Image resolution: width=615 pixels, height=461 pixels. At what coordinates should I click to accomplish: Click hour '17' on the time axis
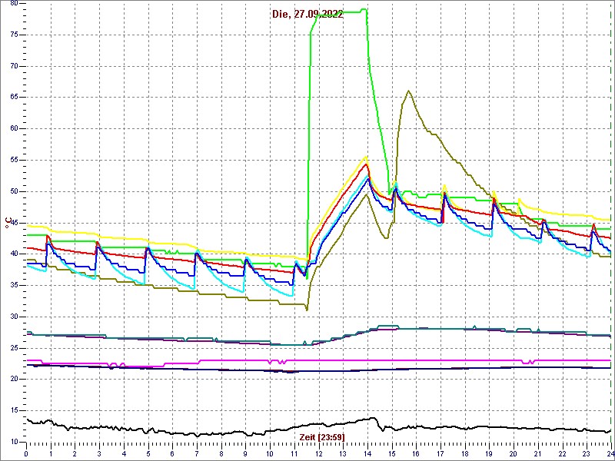pos(440,454)
